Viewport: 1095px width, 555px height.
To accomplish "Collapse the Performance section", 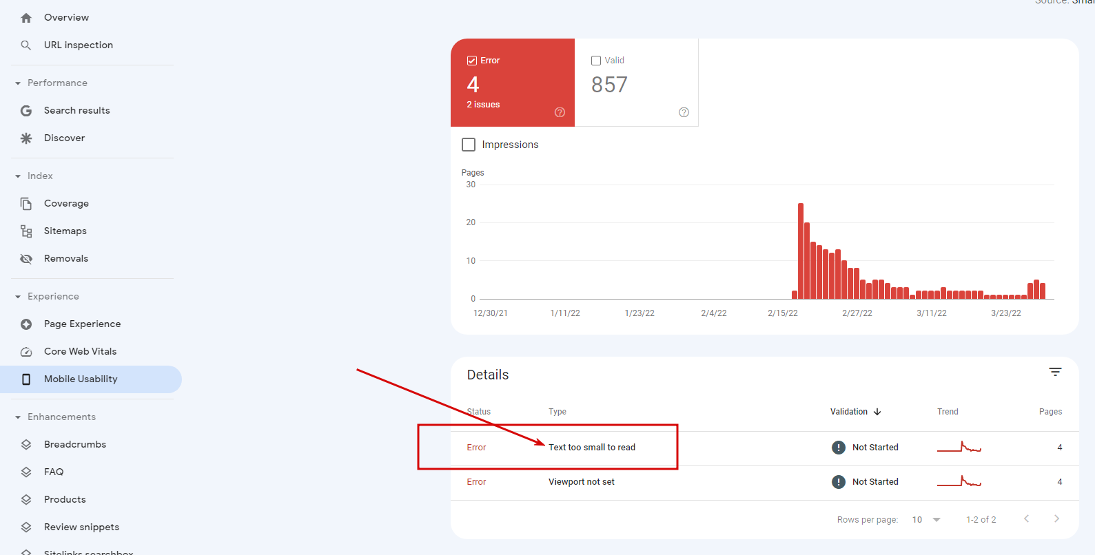I will point(18,83).
